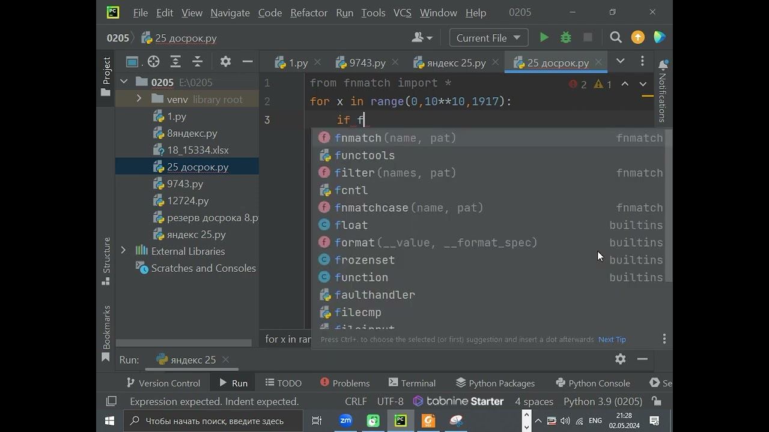This screenshot has height=432, width=769.
Task: Open Python Packages tool window
Action: click(x=495, y=383)
